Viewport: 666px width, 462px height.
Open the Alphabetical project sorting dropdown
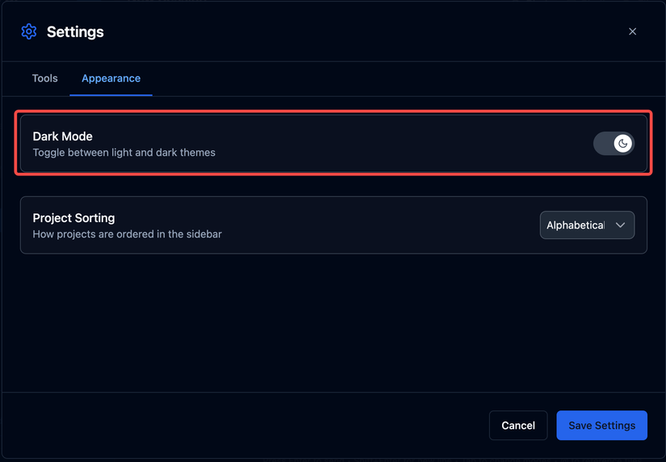pyautogui.click(x=587, y=225)
